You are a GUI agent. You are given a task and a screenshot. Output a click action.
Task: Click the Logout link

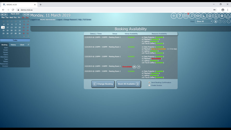pyautogui.click(x=59, y=19)
